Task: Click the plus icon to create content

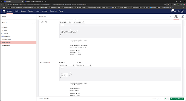Action: [x=35, y=23]
